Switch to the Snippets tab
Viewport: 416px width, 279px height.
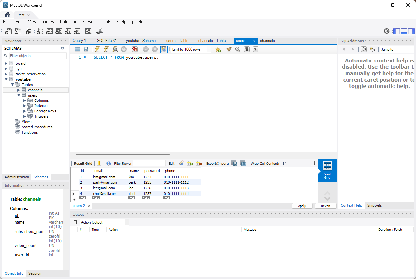374,205
